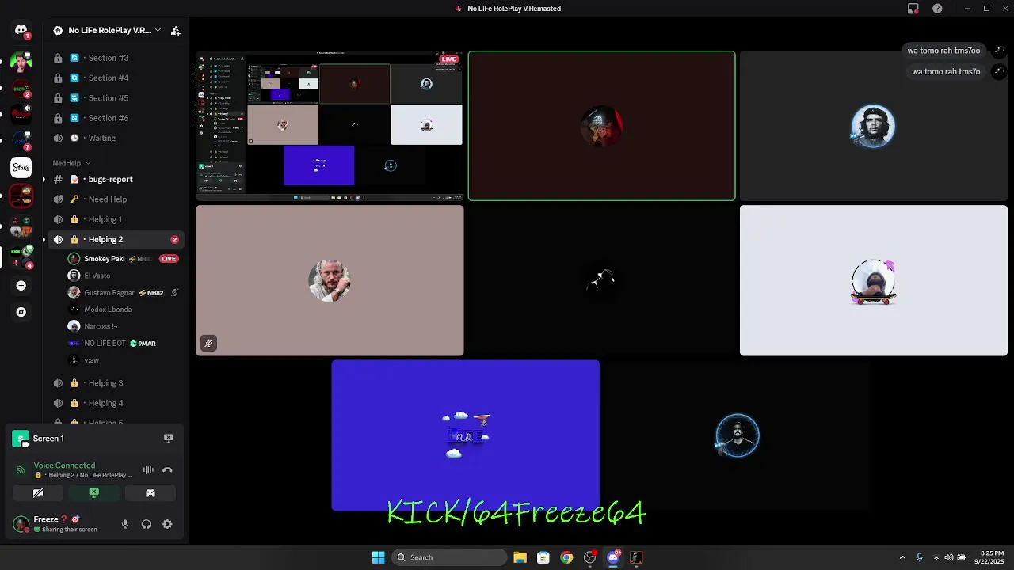Click muted microphone badge on Gustavo's tile
Image resolution: width=1014 pixels, height=570 pixels.
click(208, 343)
